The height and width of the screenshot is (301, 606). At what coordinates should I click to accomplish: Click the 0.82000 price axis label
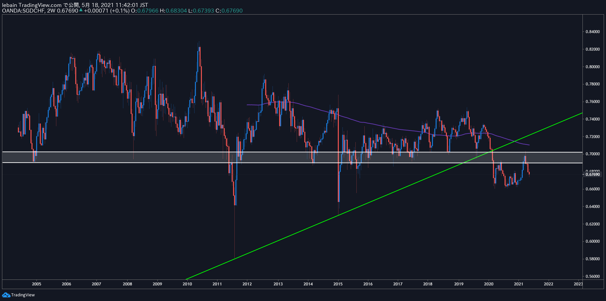coord(592,49)
